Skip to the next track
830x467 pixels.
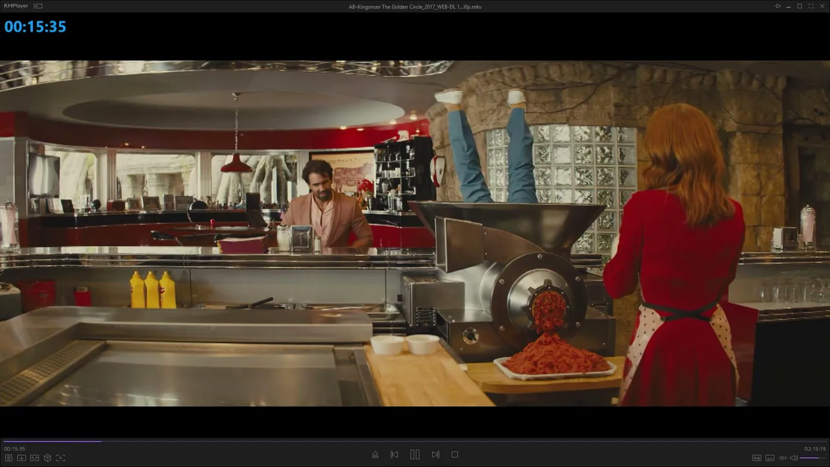click(436, 455)
